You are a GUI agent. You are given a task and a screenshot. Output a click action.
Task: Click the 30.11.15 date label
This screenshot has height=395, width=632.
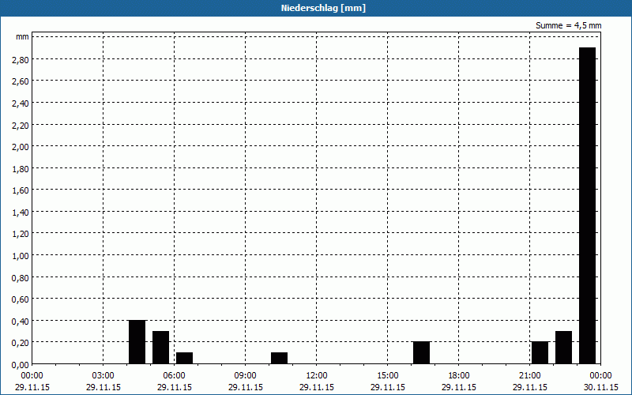[601, 387]
